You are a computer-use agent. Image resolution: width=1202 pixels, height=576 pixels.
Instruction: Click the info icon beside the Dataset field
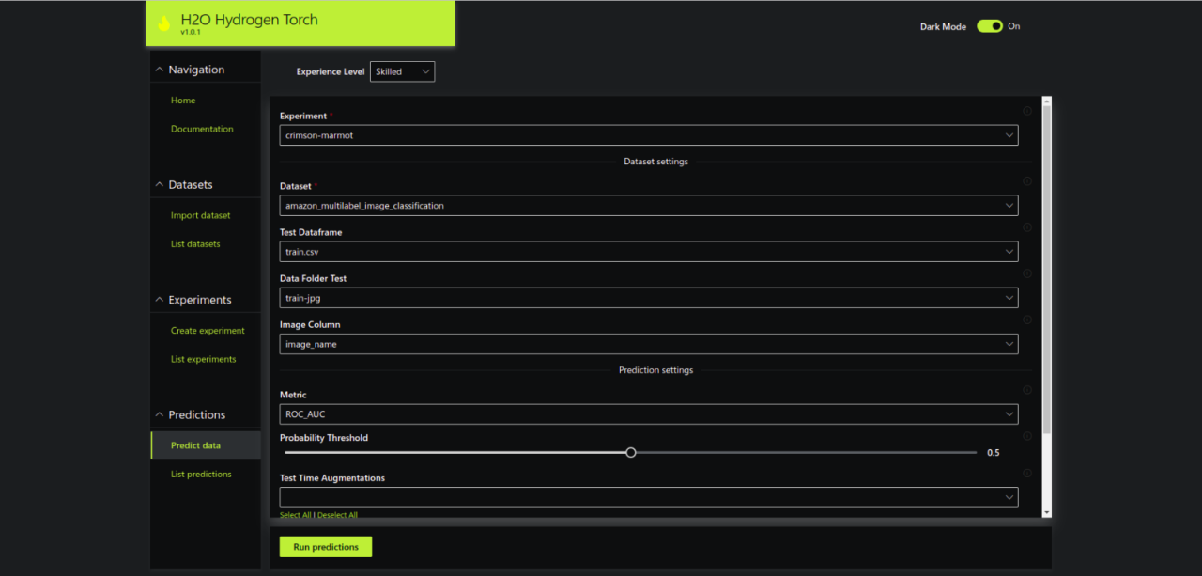point(1027,181)
